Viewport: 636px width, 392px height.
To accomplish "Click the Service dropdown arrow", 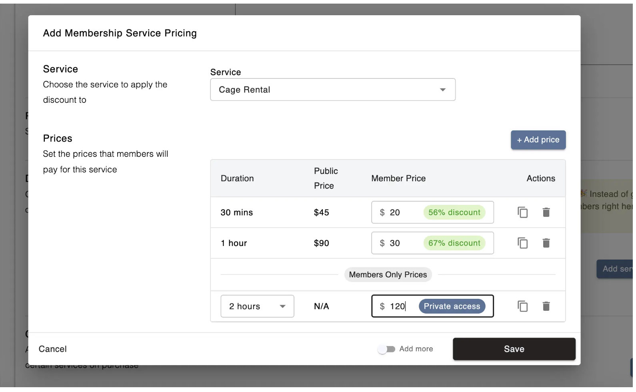I will (x=442, y=90).
